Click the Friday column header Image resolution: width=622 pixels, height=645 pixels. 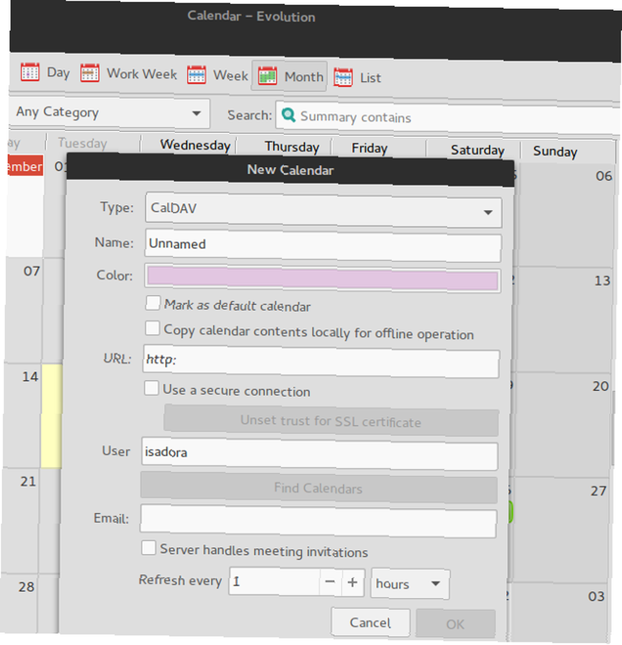[x=370, y=148]
